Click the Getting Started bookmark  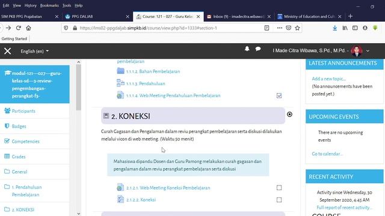(x=14, y=38)
